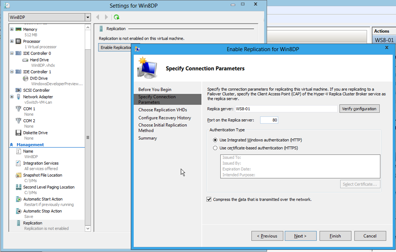Image resolution: width=396 pixels, height=252 pixels.
Task: Select the Snapshot File Location item
Action: 43,175
